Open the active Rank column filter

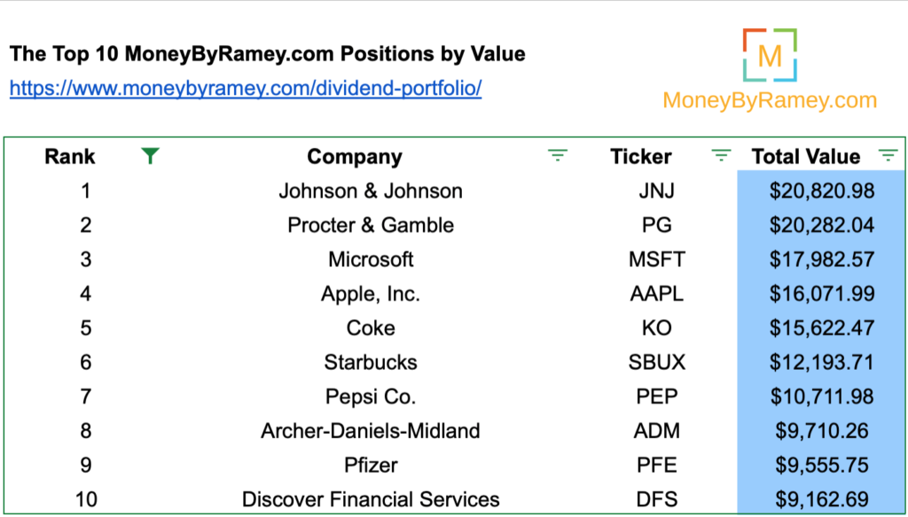click(150, 156)
